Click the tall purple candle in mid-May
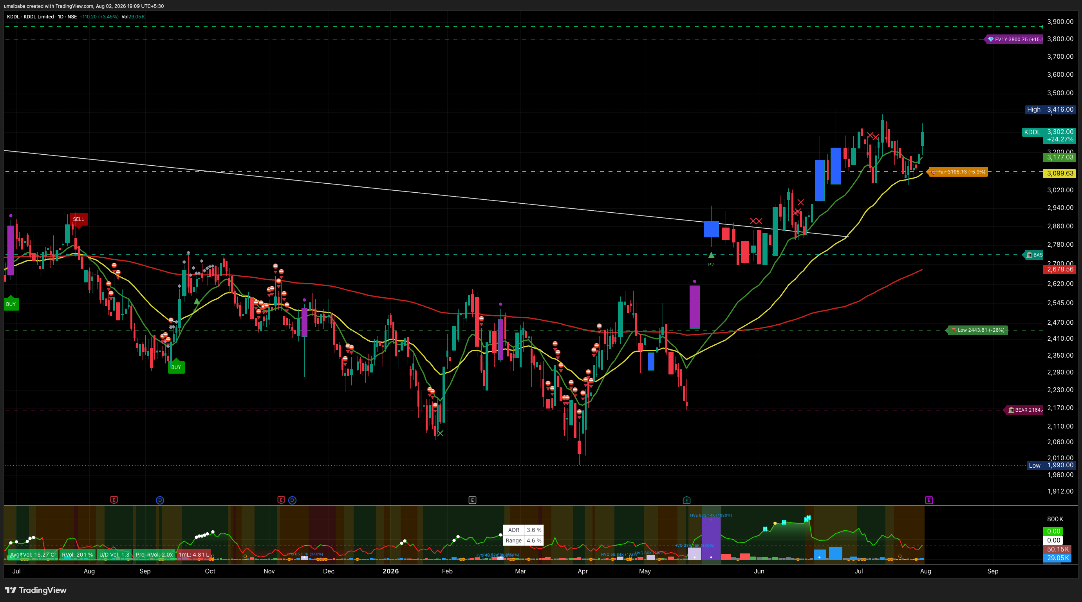The width and height of the screenshot is (1082, 602). tap(695, 307)
